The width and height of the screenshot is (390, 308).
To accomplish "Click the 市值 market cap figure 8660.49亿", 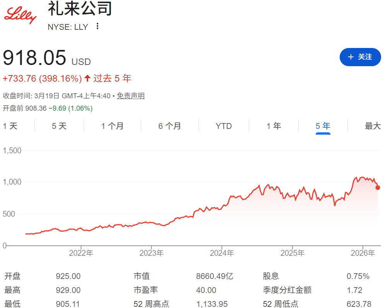I will (214, 276).
